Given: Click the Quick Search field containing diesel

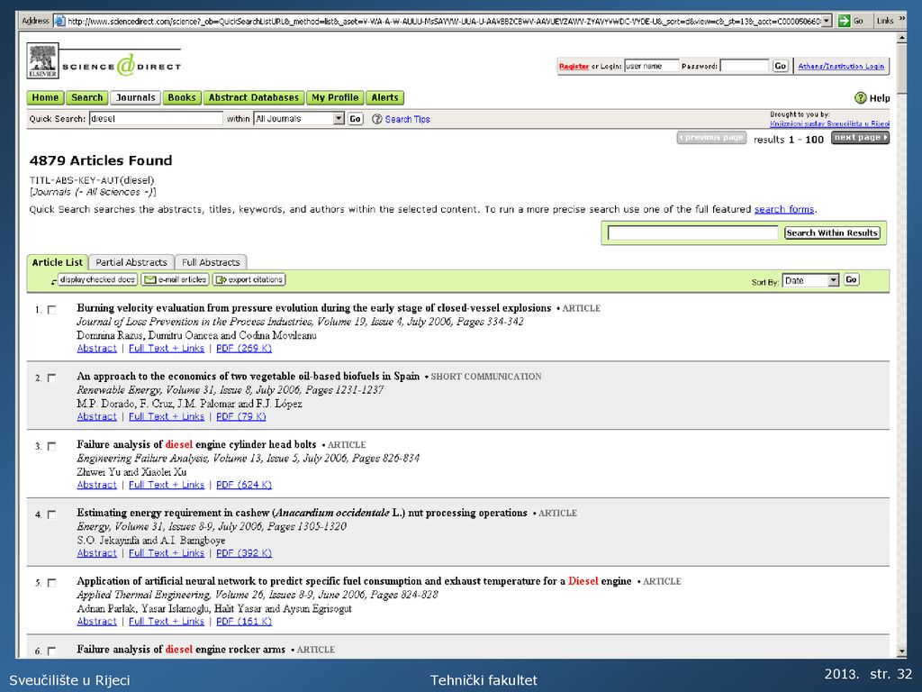Looking at the screenshot, I should tap(156, 118).
